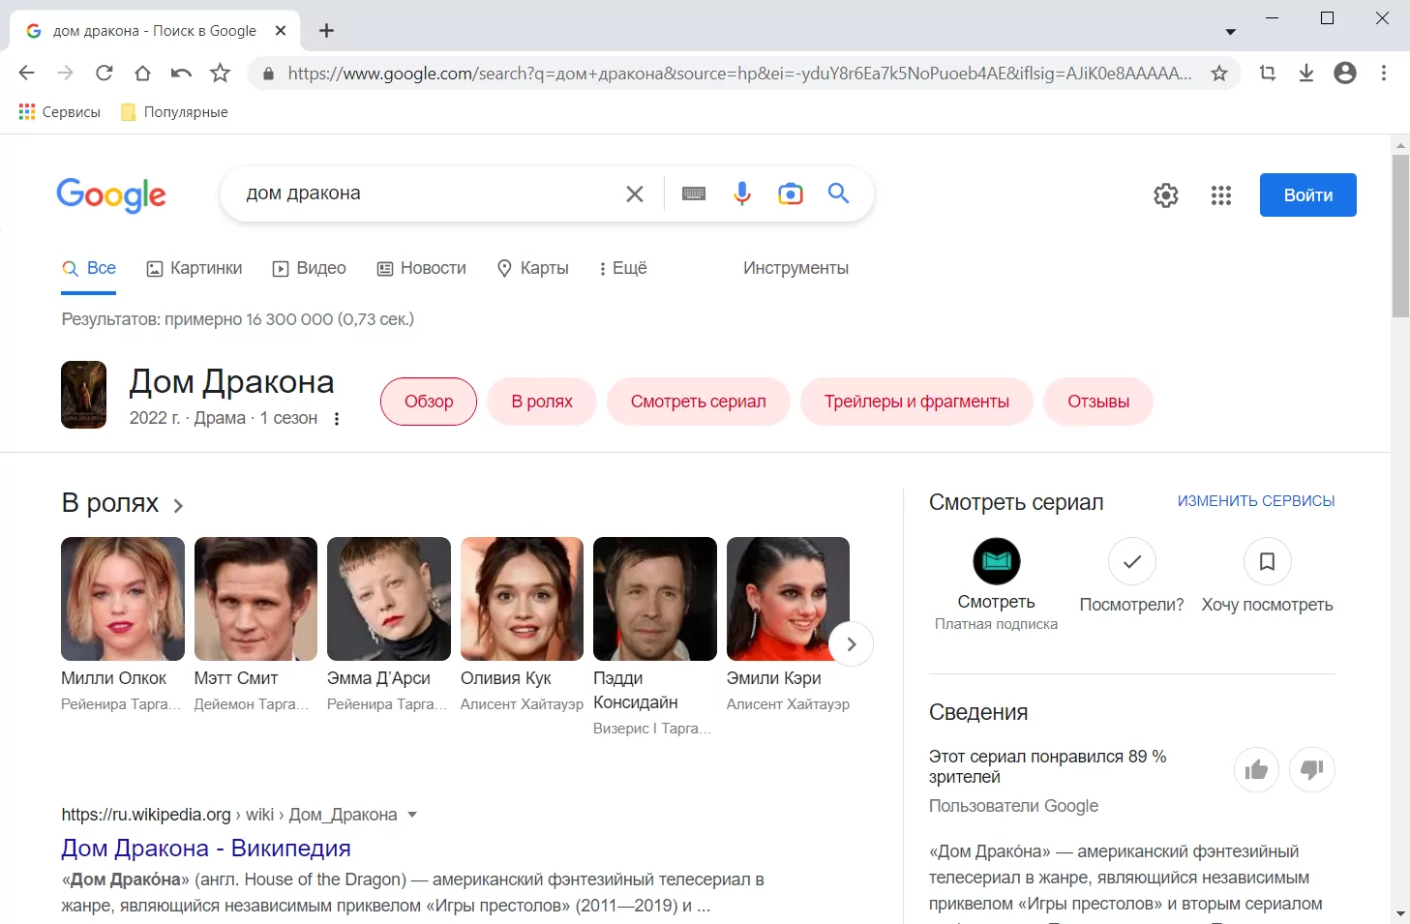Click the Смотреть streaming service icon

[997, 561]
